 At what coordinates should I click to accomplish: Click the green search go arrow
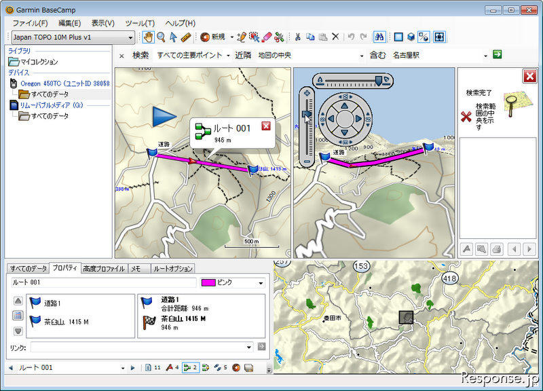pyautogui.click(x=498, y=54)
